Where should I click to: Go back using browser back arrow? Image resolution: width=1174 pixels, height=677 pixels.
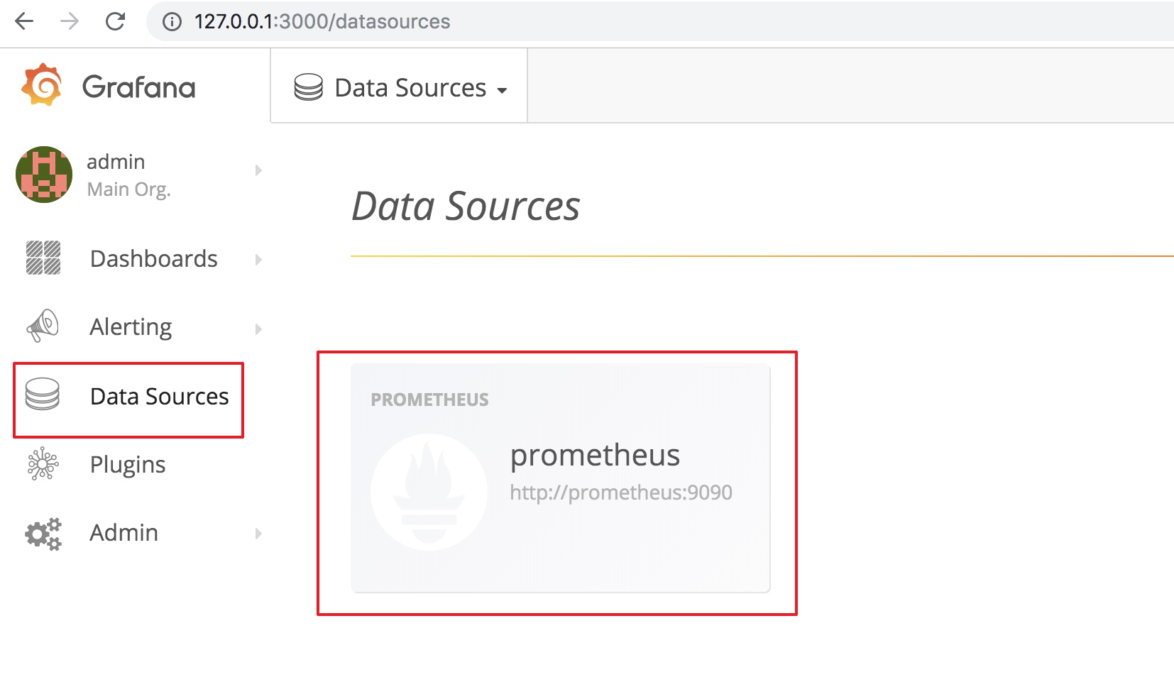(x=24, y=21)
